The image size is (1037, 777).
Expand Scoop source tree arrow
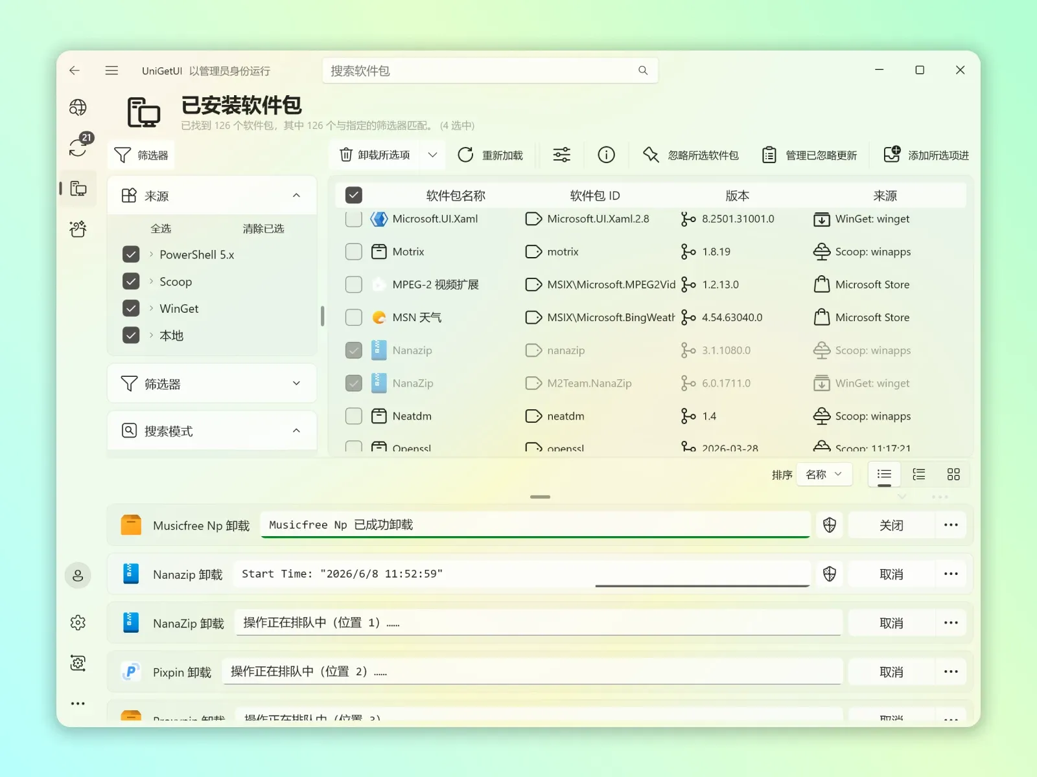pos(151,282)
